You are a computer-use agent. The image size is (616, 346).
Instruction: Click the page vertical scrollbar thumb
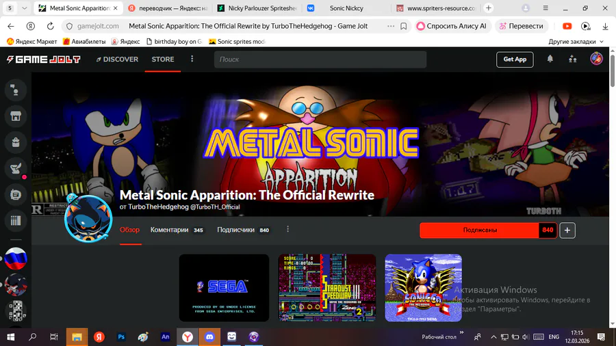point(613,71)
